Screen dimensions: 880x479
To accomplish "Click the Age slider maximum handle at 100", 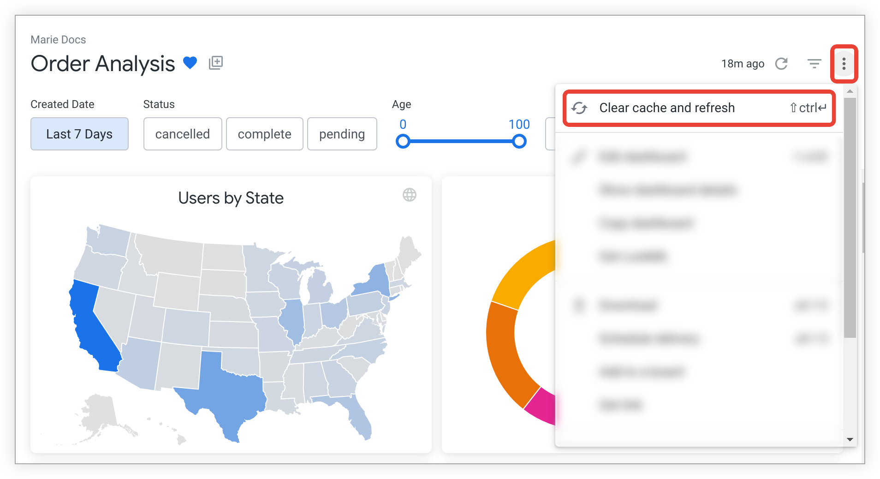I will coord(519,141).
